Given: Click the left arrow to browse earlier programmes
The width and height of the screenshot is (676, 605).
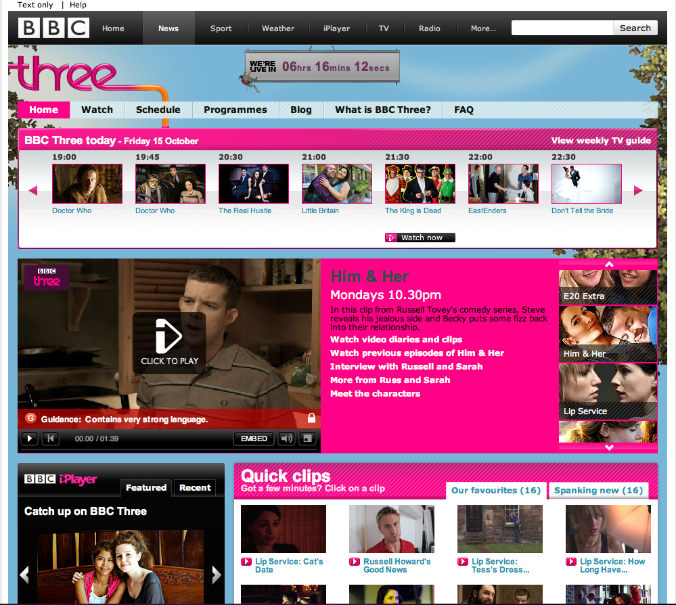Looking at the screenshot, I should [x=32, y=190].
